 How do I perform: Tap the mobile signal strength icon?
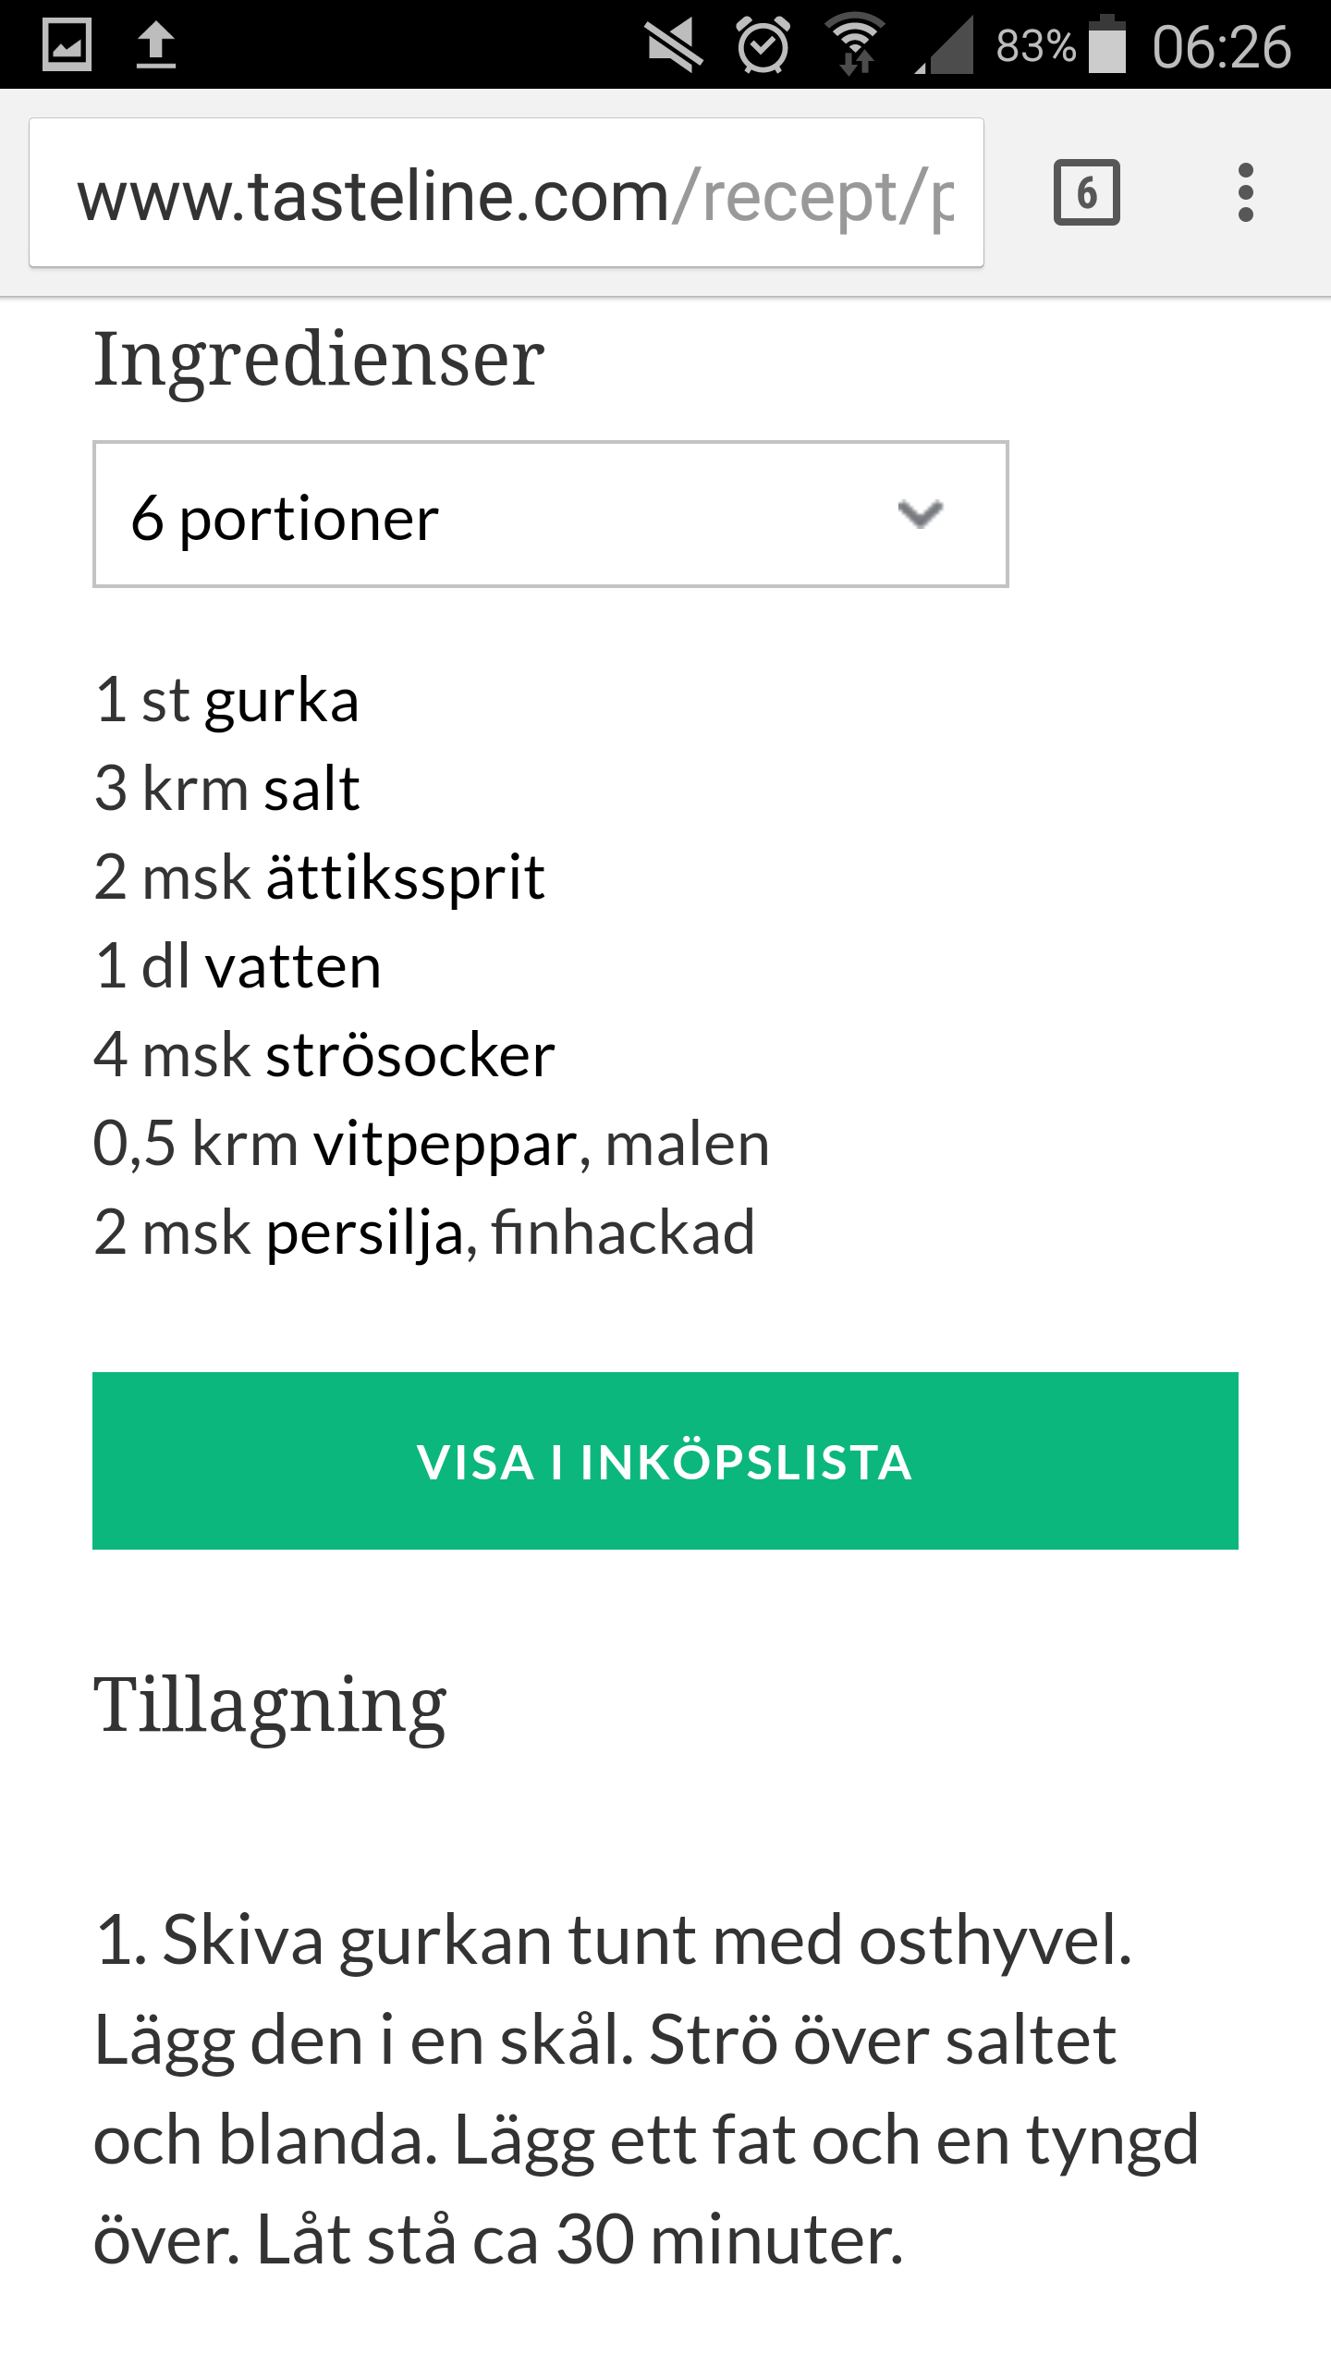(x=946, y=44)
